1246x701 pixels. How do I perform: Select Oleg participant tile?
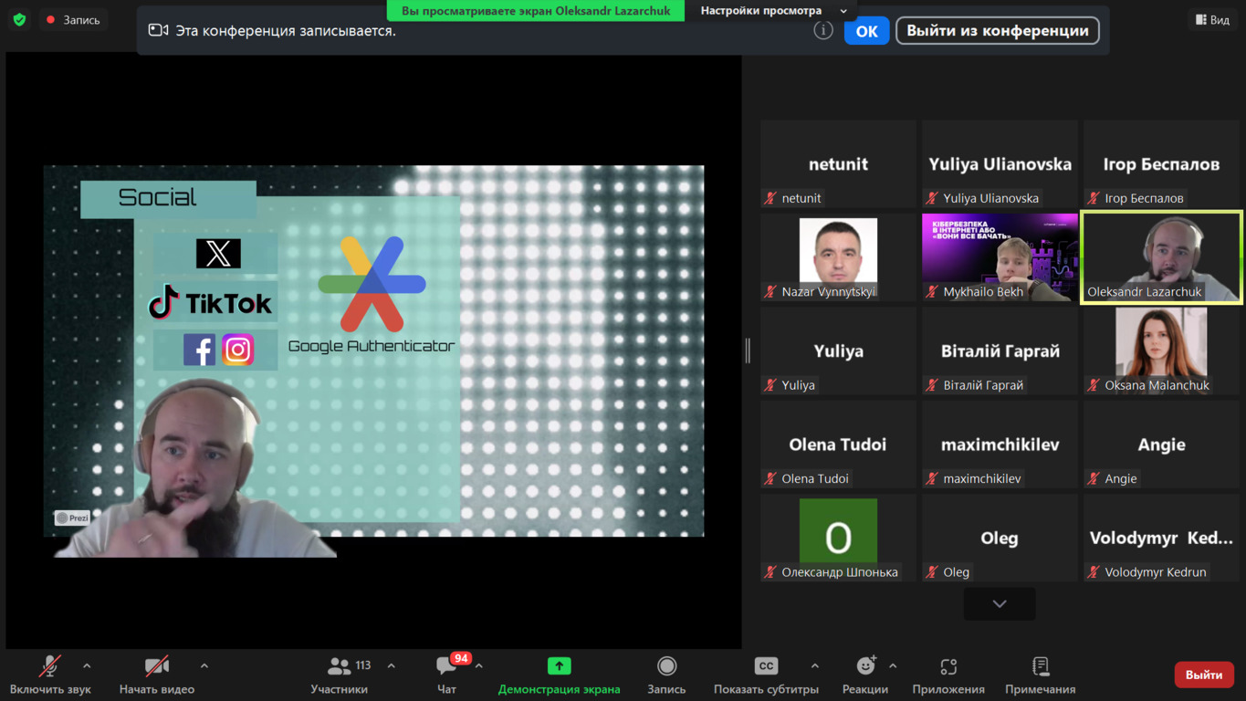click(x=1000, y=538)
